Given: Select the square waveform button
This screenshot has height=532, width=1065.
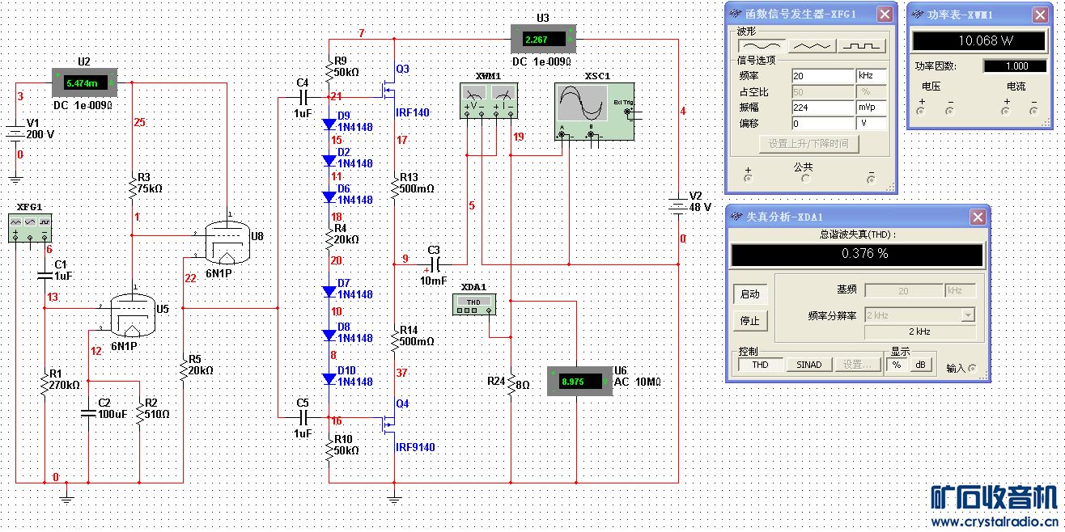Looking at the screenshot, I should pos(862,45).
